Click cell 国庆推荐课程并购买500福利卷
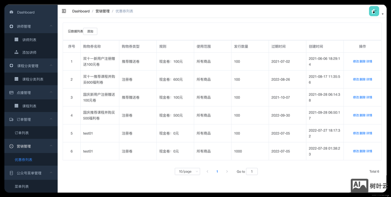This screenshot has width=391, height=197. [99, 115]
